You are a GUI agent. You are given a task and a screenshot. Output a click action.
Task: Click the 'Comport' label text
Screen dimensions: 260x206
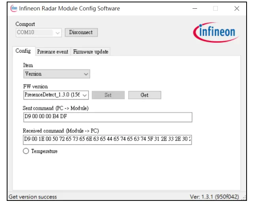point(25,24)
